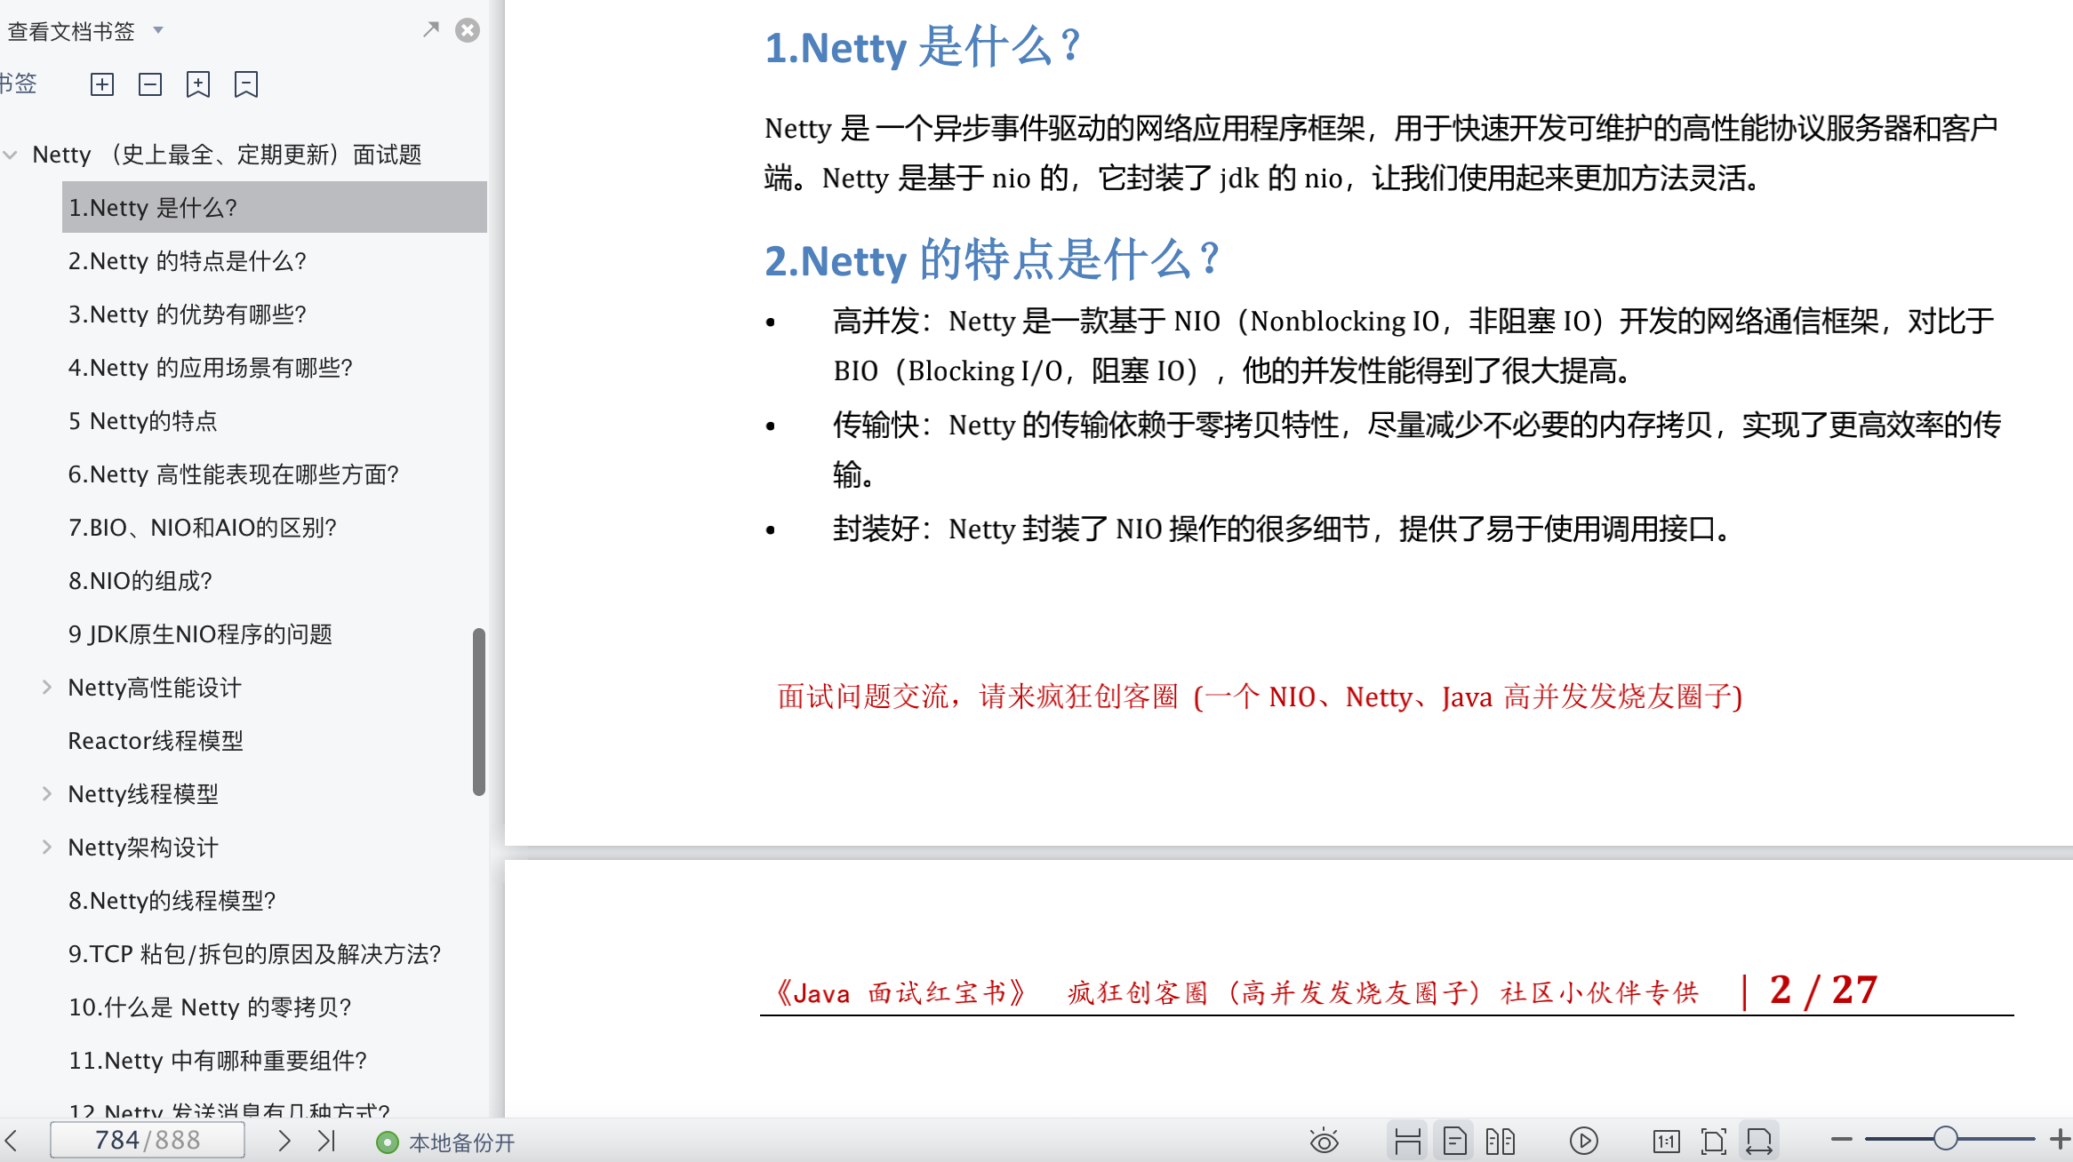The height and width of the screenshot is (1162, 2073).
Task: Toggle the bookmark sidebar layout icon
Action: 1407,1141
